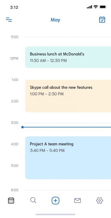Screen dimensions: 111x218
Task: Tap the Wi-Fi status icon
Action: point(95,7)
